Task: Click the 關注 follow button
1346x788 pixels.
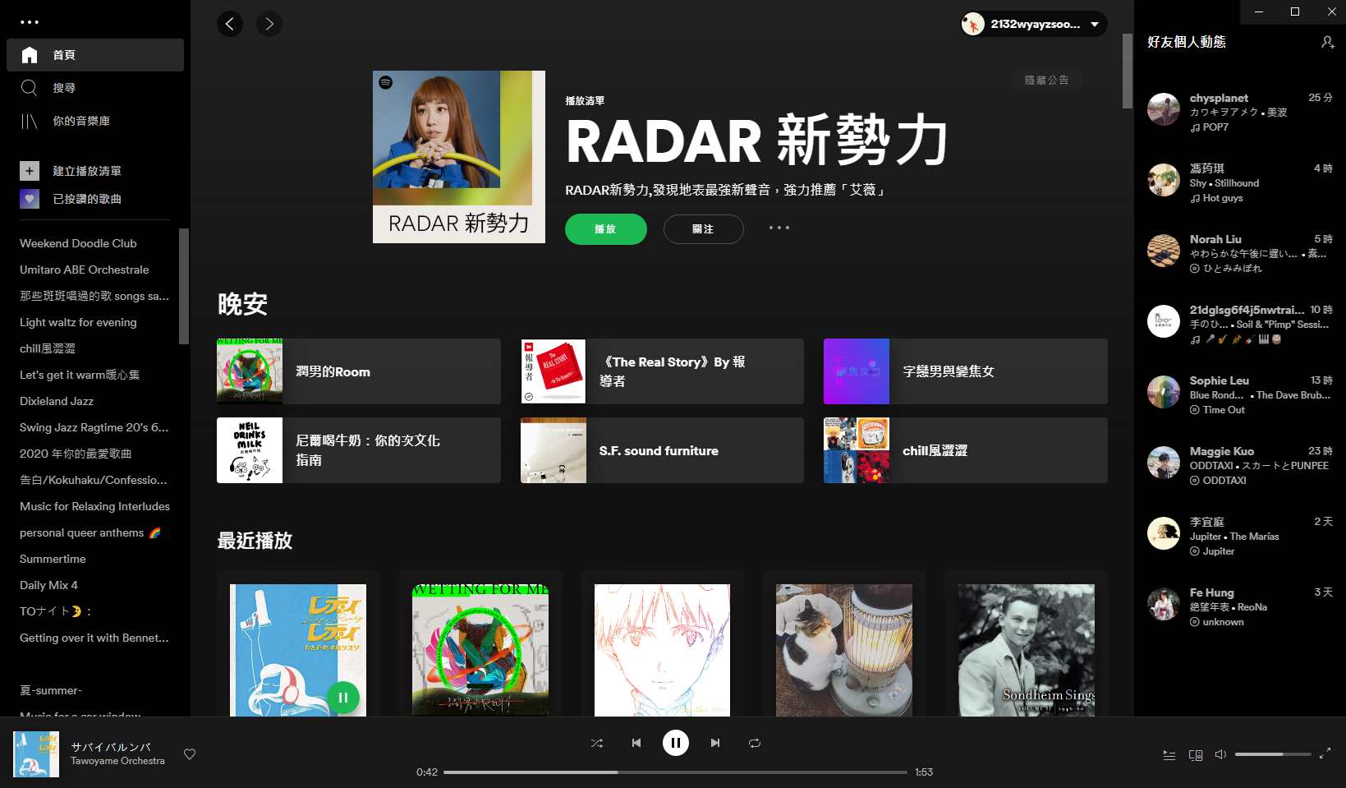Action: pyautogui.click(x=704, y=229)
